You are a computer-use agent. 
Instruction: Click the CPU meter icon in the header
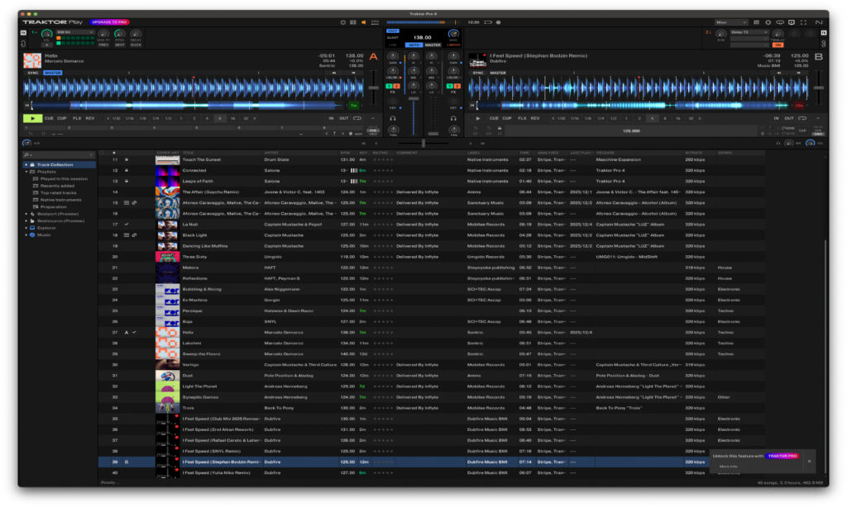click(x=376, y=22)
